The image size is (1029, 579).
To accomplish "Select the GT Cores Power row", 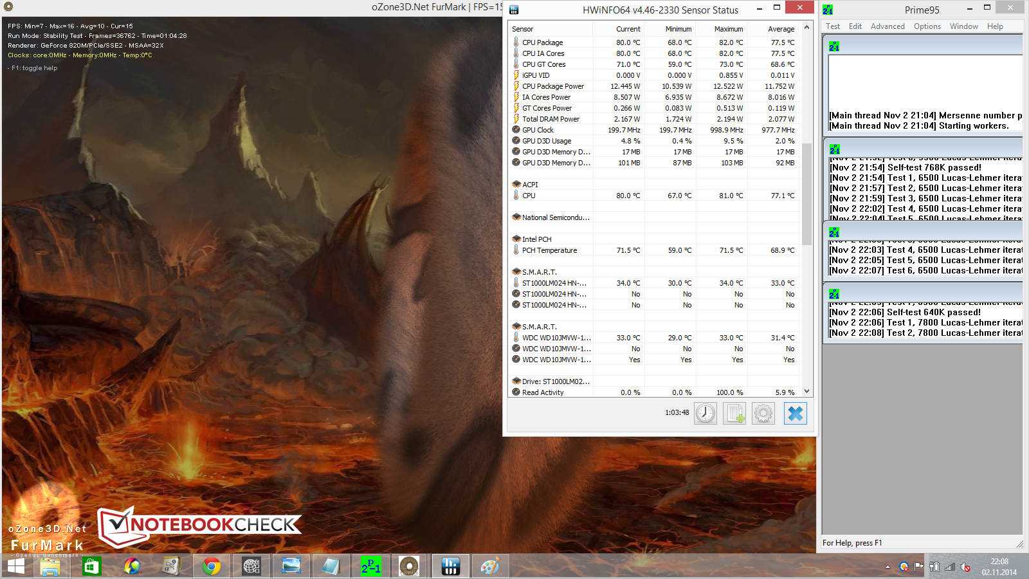I will point(655,108).
